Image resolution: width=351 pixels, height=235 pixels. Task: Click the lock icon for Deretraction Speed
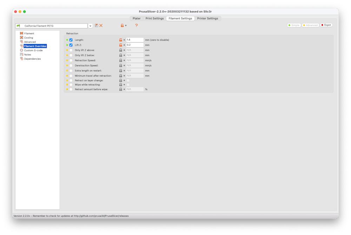point(121,66)
